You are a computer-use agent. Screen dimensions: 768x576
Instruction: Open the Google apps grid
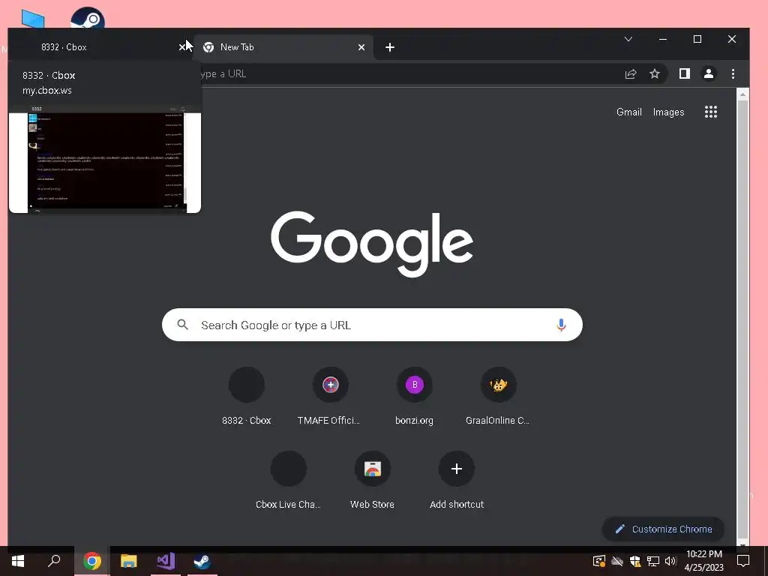coord(711,112)
